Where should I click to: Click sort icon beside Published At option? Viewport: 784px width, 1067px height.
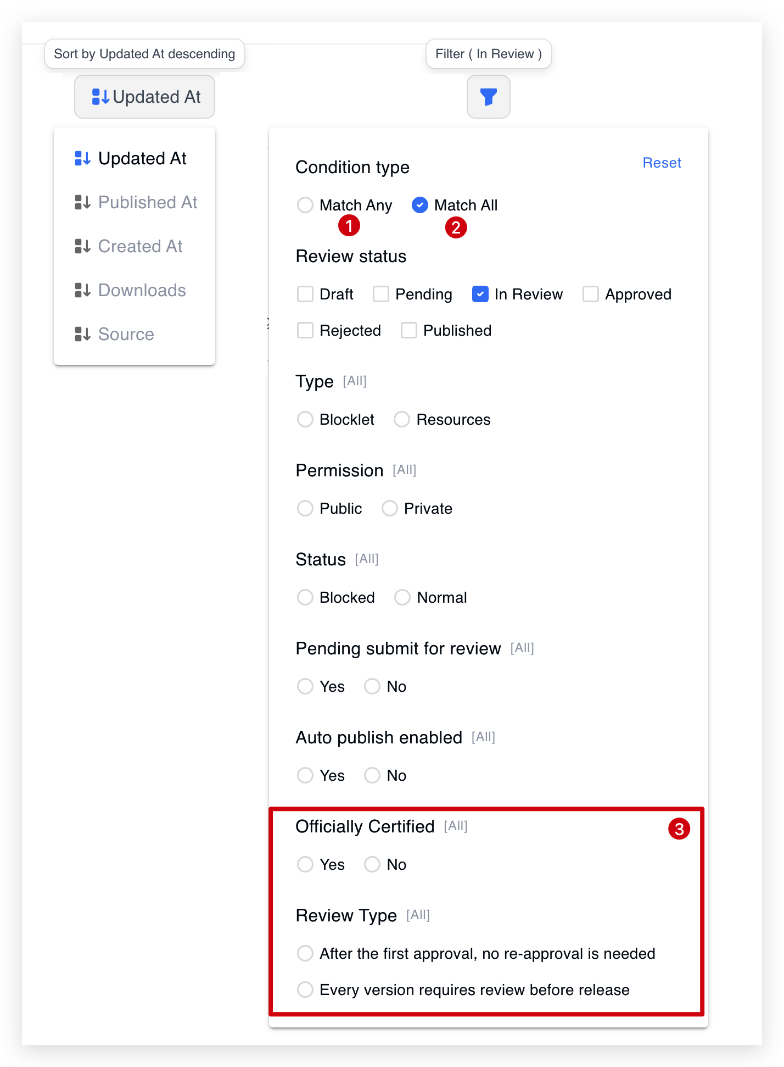click(82, 203)
